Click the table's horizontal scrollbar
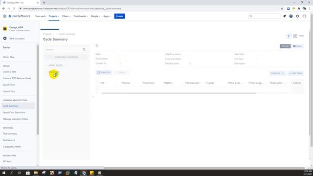The width and height of the screenshot is (313, 176). tap(179, 93)
